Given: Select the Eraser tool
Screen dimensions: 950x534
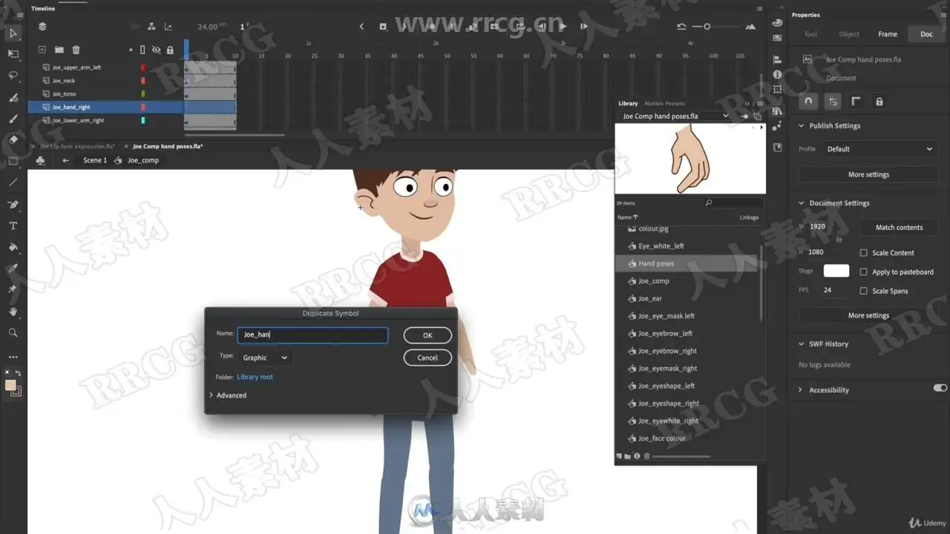Looking at the screenshot, I should point(13,139).
